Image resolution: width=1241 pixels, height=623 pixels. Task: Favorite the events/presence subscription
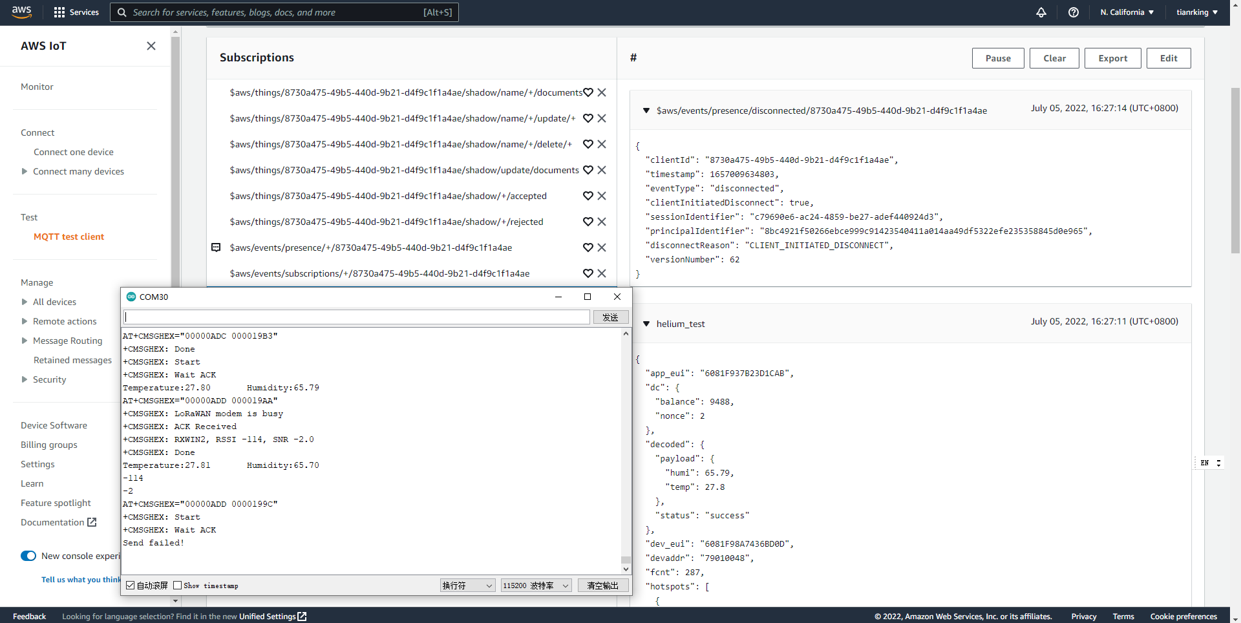pos(588,248)
